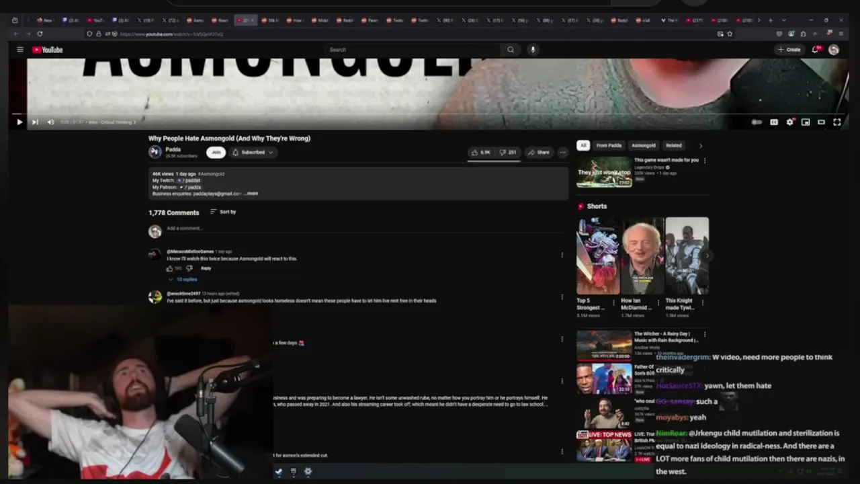Screen dimensions: 860x484
Task: Reply to the @MacacoMisticoGames comment
Action: (x=206, y=268)
